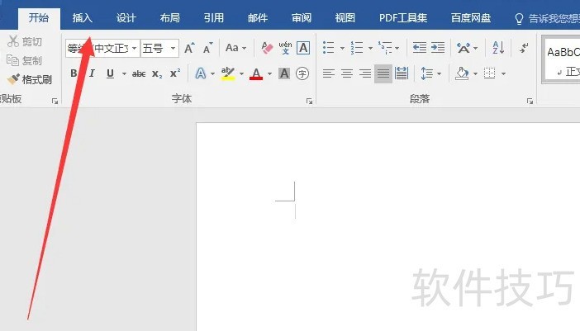Click the 复制 (copy) button
580x331 pixels.
click(25, 60)
